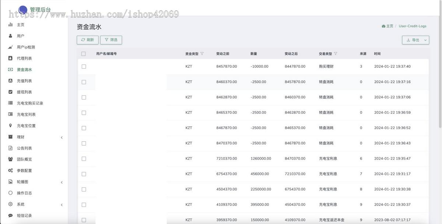Expand the 理财 submenu chevron
The width and height of the screenshot is (442, 224).
click(62, 138)
